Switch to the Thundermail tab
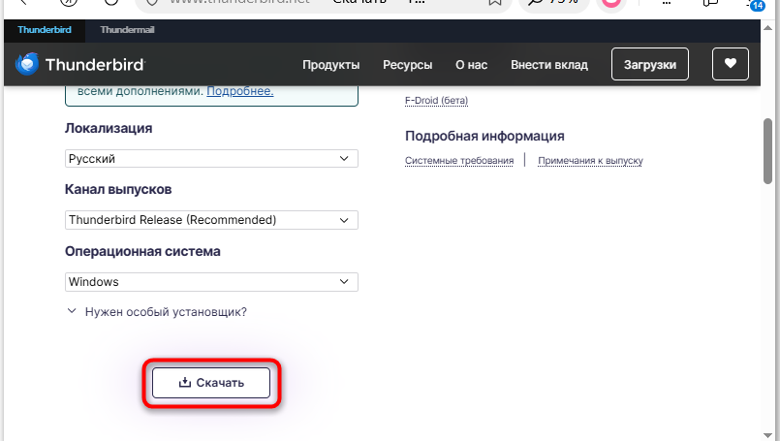Image resolution: width=780 pixels, height=441 pixels. pyautogui.click(x=127, y=30)
